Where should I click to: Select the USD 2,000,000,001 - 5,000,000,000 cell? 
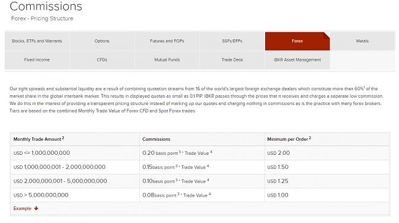click(x=75, y=181)
